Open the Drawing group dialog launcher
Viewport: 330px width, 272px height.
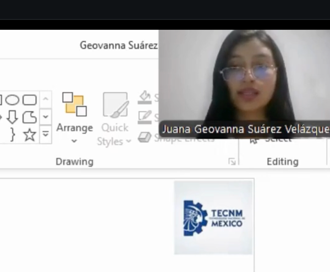point(232,161)
